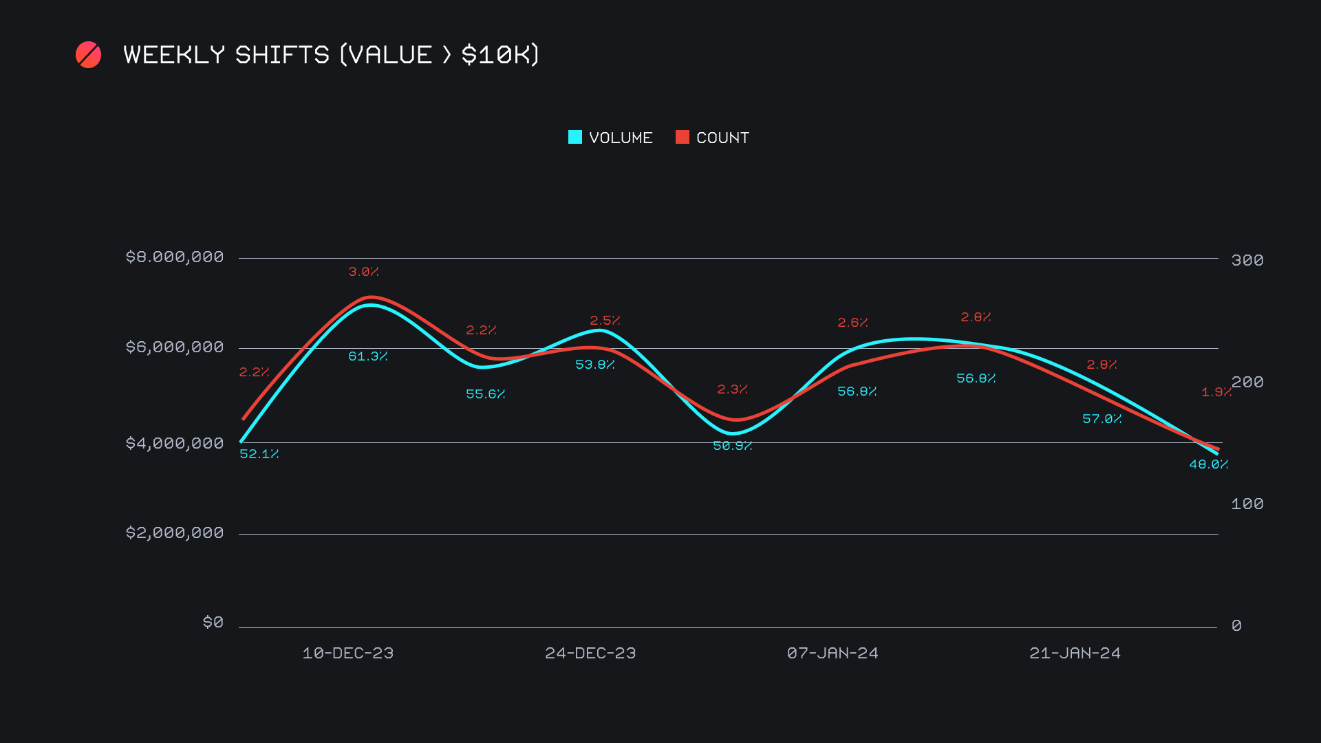Select the 24-DEC-23 date axis label
Viewport: 1321px width, 743px height.
(x=590, y=653)
